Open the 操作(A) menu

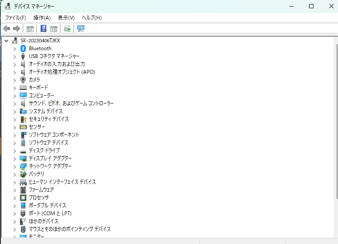pos(42,17)
